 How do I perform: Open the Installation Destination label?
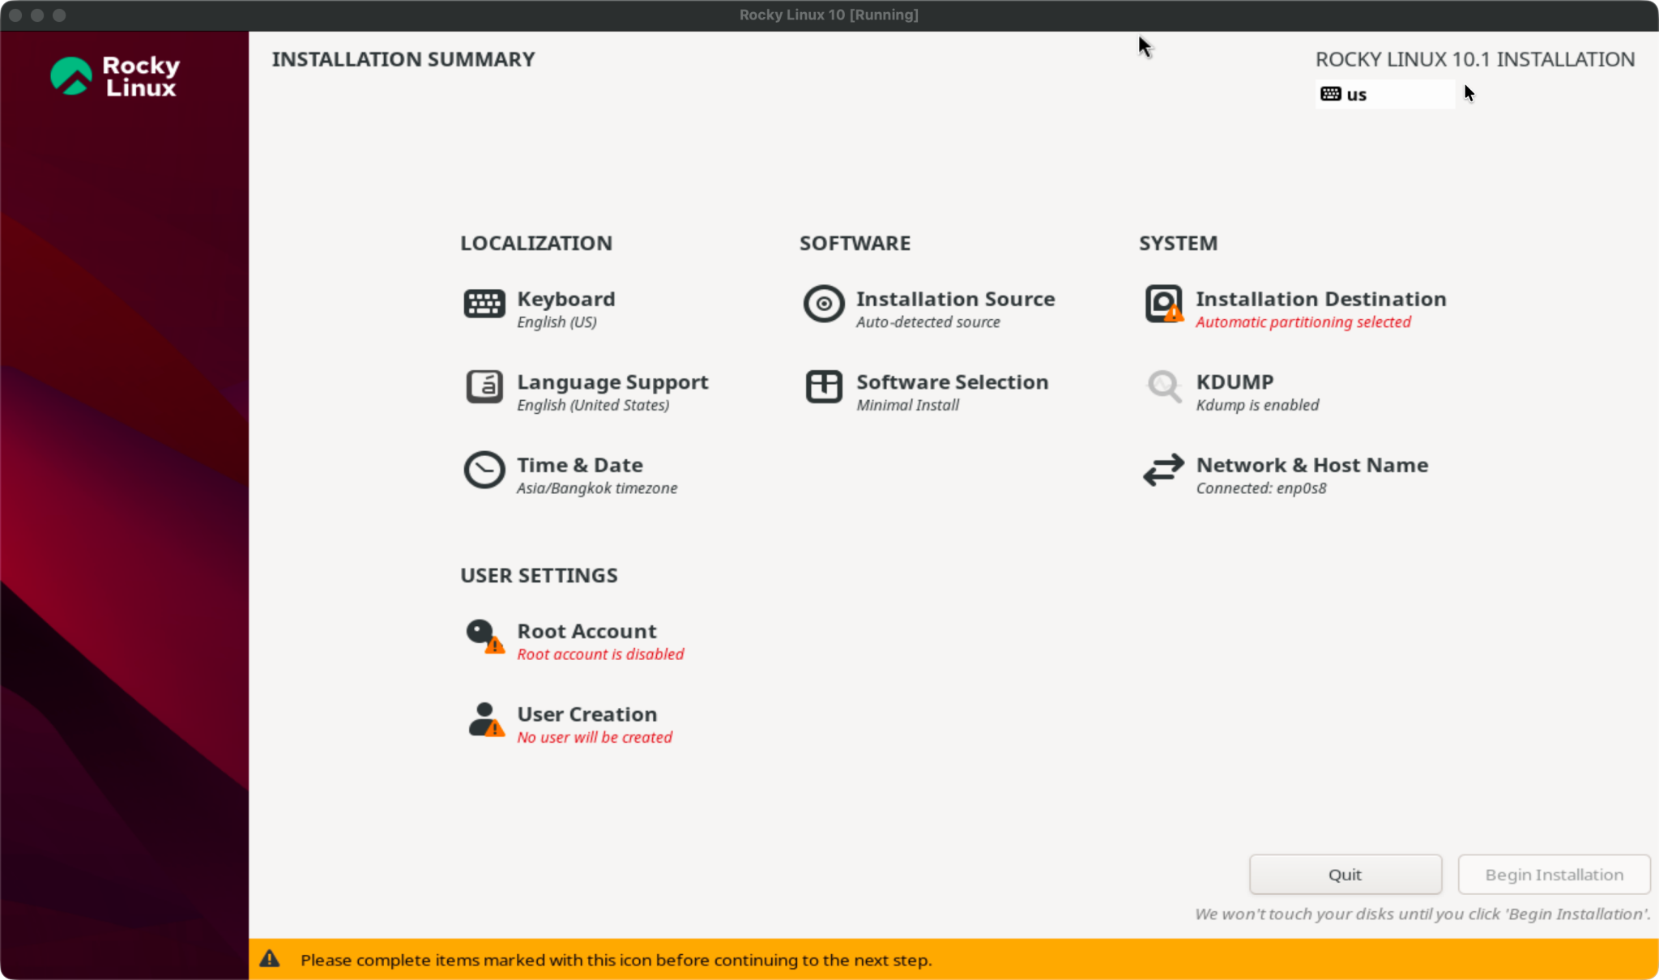1321,299
